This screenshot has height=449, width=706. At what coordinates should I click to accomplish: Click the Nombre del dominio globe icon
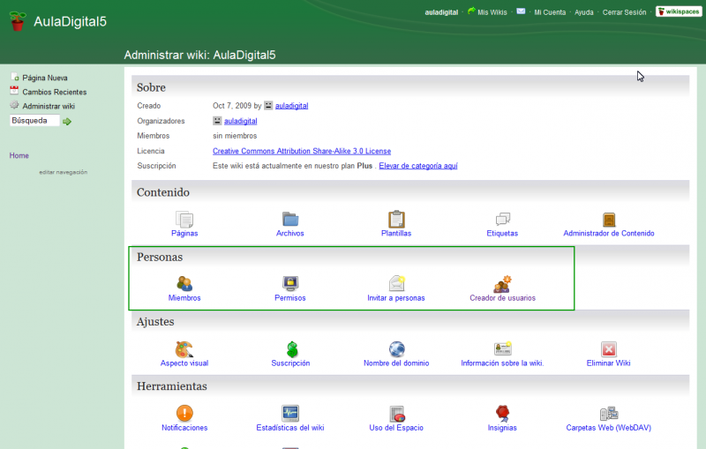pos(396,349)
